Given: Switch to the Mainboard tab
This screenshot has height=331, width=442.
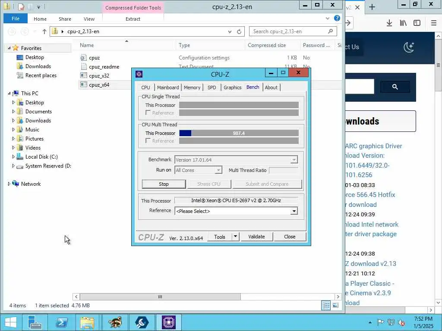Looking at the screenshot, I should pyautogui.click(x=168, y=87).
